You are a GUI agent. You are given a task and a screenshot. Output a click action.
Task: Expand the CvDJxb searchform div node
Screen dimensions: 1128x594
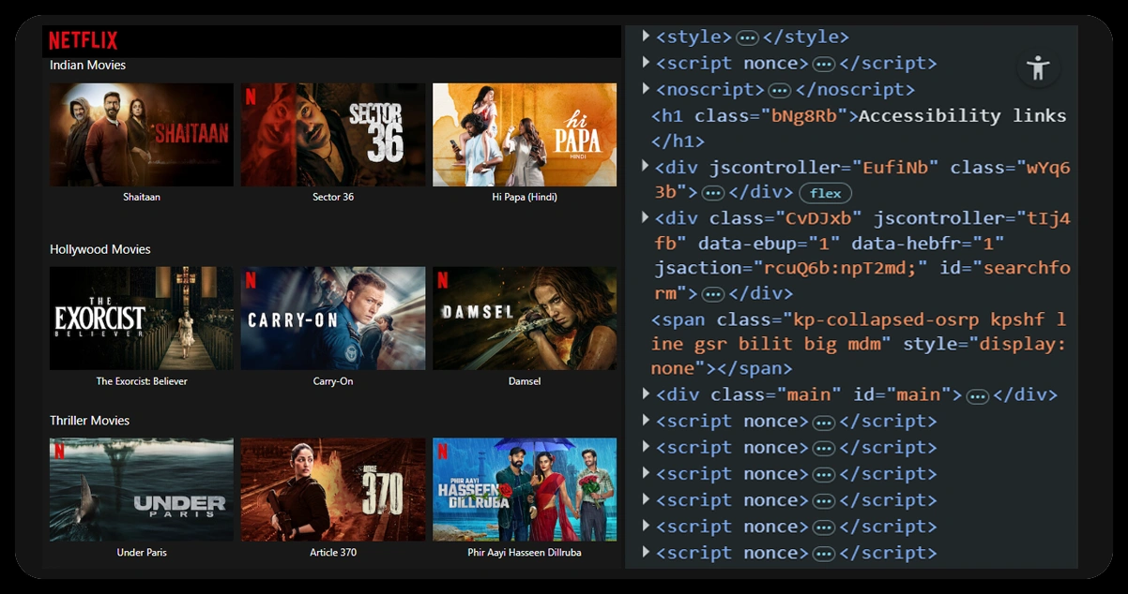[x=646, y=217]
